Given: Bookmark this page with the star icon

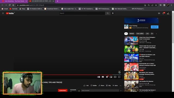Looking at the screenshot, I should (x=156, y=5).
